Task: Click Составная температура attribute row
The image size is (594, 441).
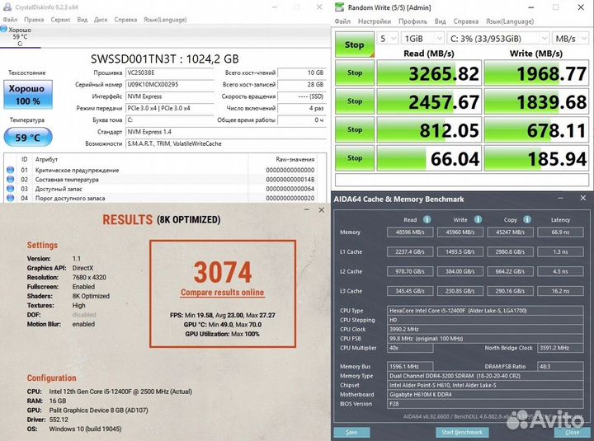Action: point(165,180)
